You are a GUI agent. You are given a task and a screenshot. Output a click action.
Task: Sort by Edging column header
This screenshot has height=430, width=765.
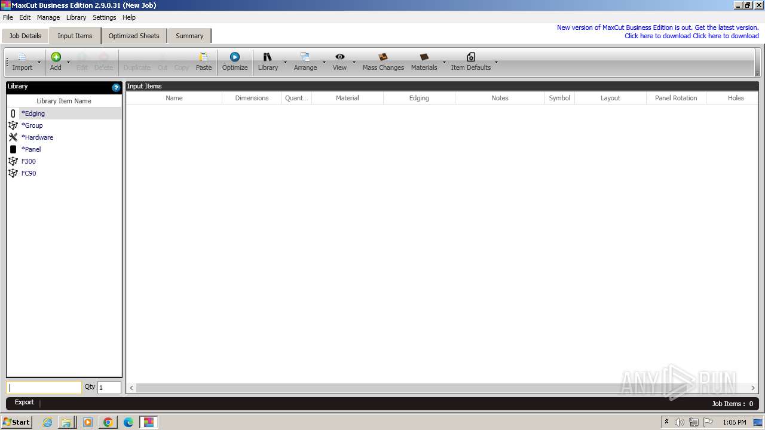coord(419,98)
